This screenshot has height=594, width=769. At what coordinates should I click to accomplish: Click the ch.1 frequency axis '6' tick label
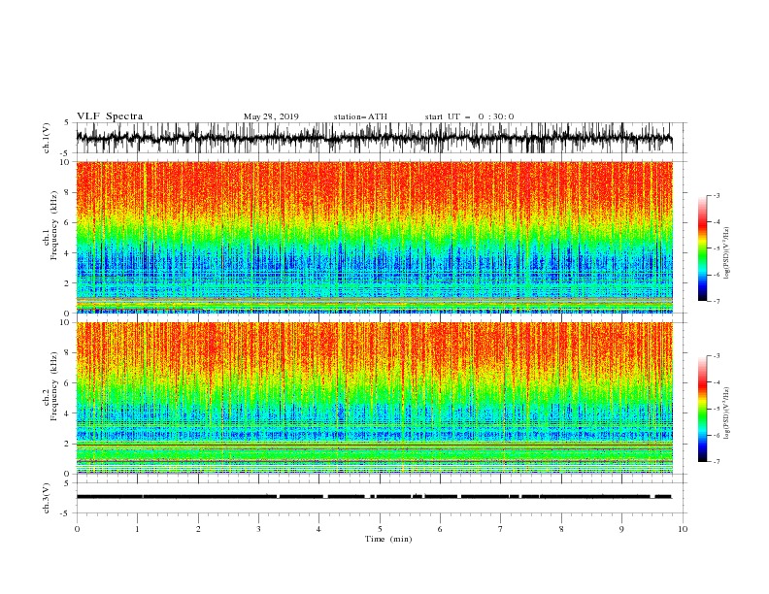(67, 222)
